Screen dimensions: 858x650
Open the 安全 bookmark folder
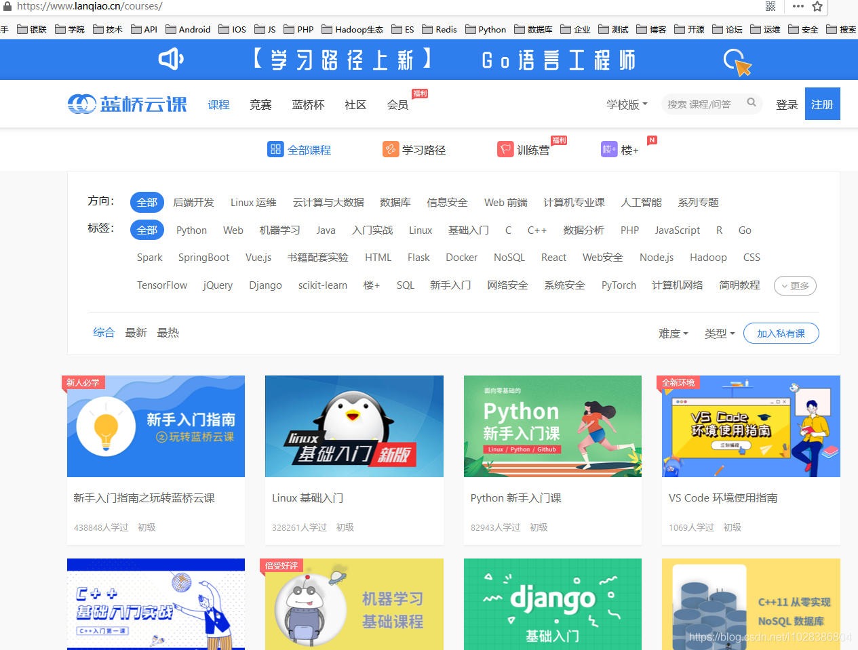803,29
